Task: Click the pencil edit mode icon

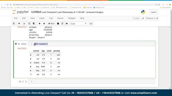Action: pos(143,18)
